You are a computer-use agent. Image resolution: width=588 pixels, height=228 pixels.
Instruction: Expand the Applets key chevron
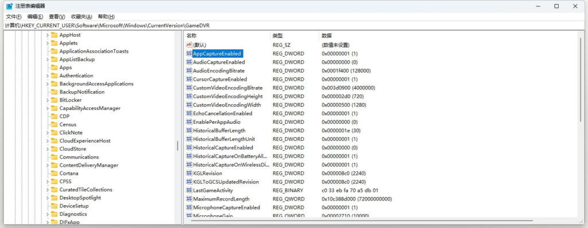[48, 43]
